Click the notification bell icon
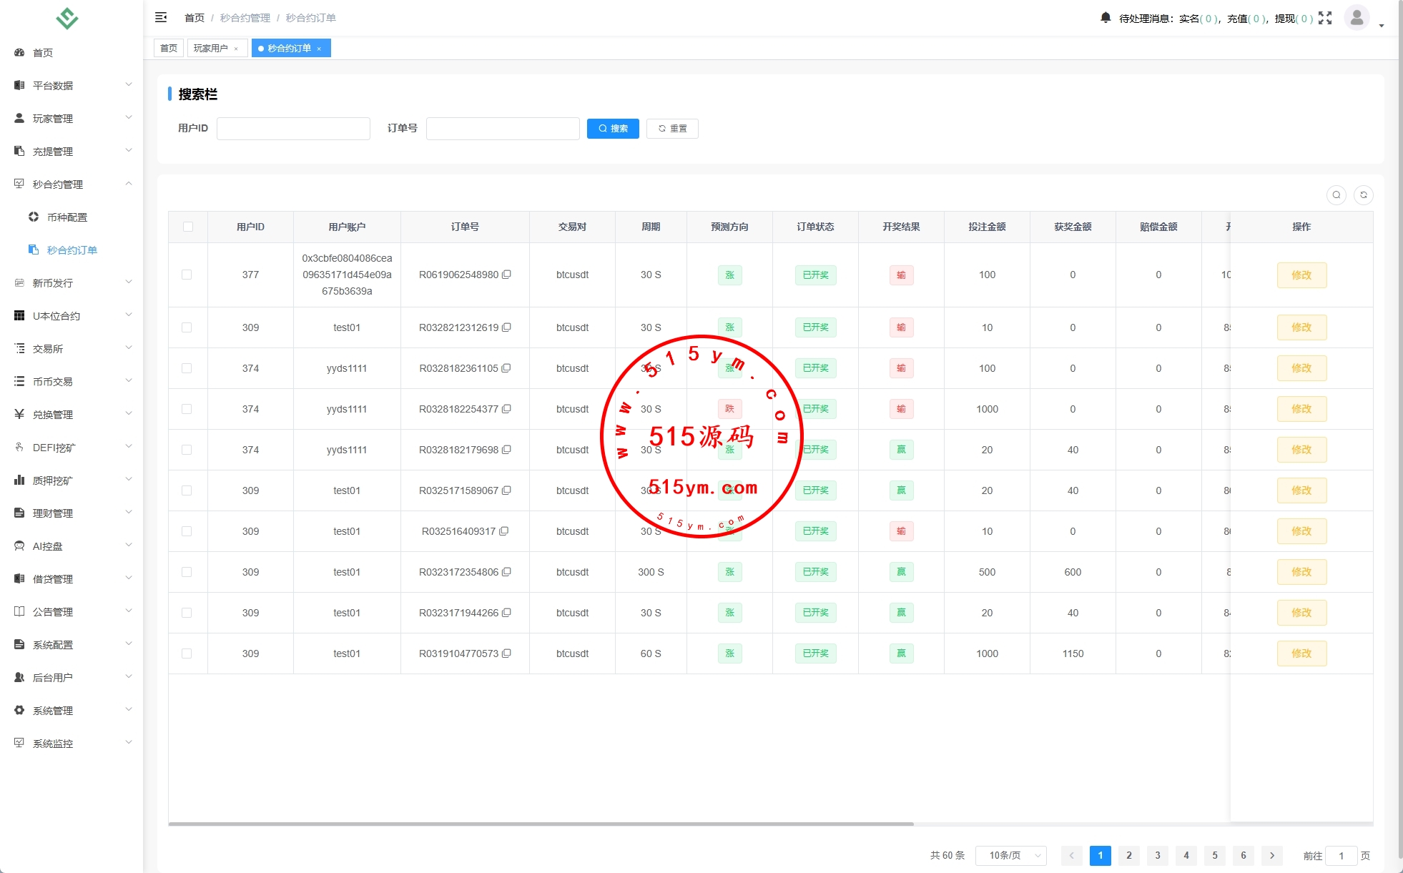This screenshot has height=873, width=1403. 1106,18
